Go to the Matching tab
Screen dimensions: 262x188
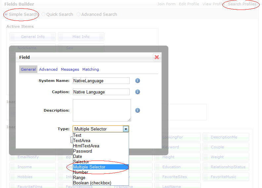(91, 69)
